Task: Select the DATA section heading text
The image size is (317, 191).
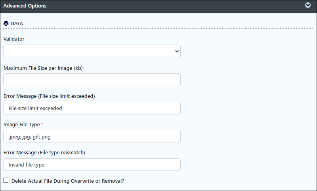Action: [x=17, y=24]
